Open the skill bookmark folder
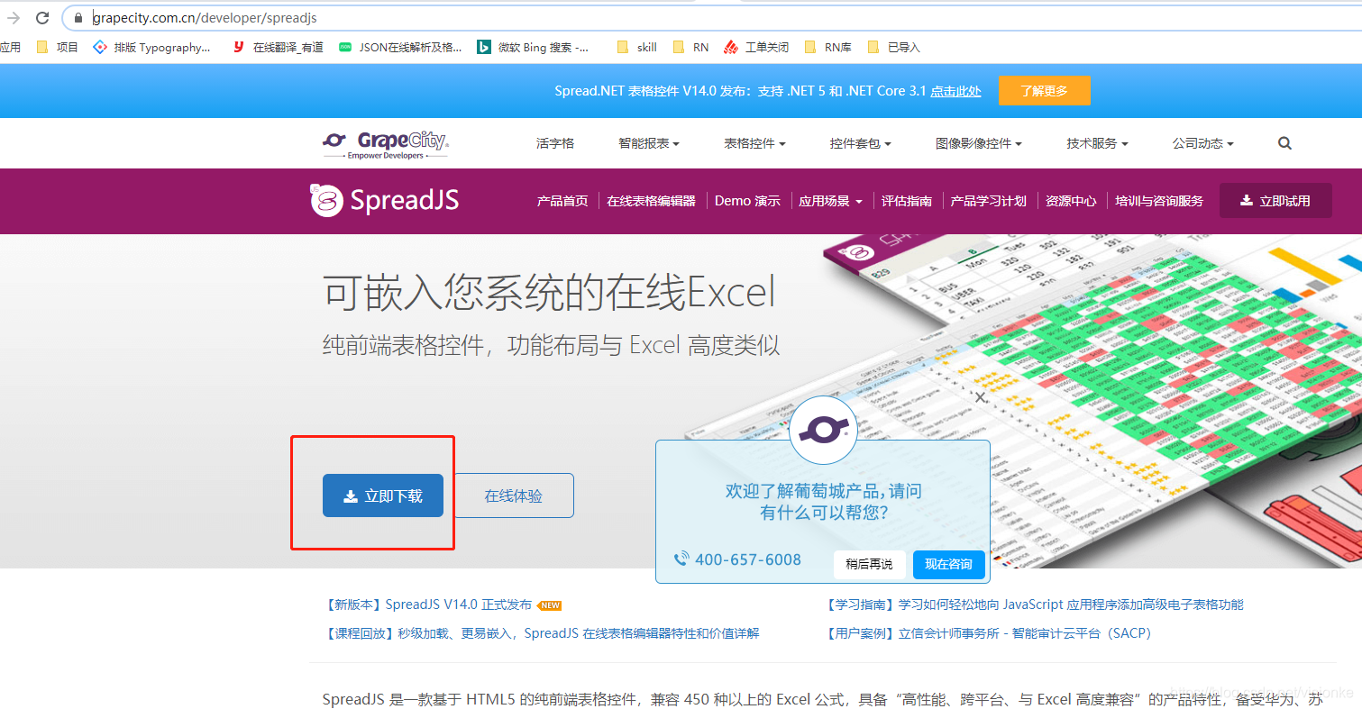The width and height of the screenshot is (1362, 709). (x=637, y=47)
